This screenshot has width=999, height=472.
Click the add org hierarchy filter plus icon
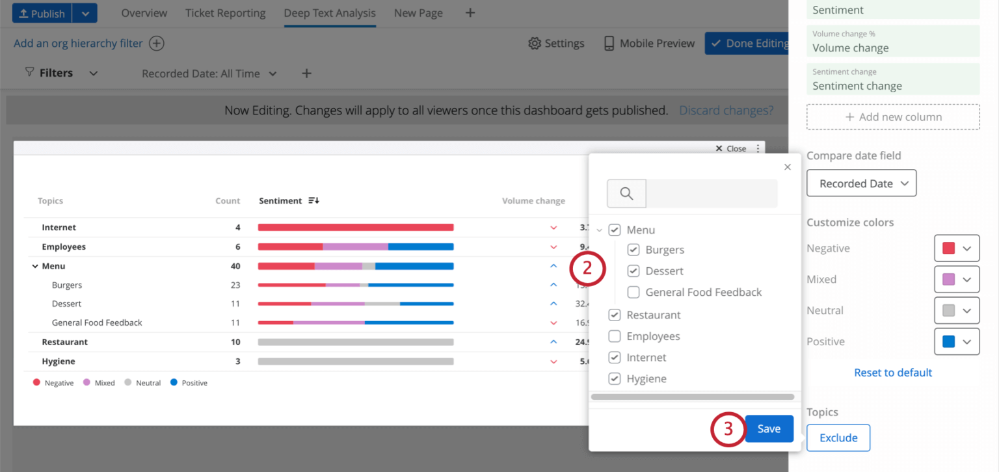(x=157, y=44)
